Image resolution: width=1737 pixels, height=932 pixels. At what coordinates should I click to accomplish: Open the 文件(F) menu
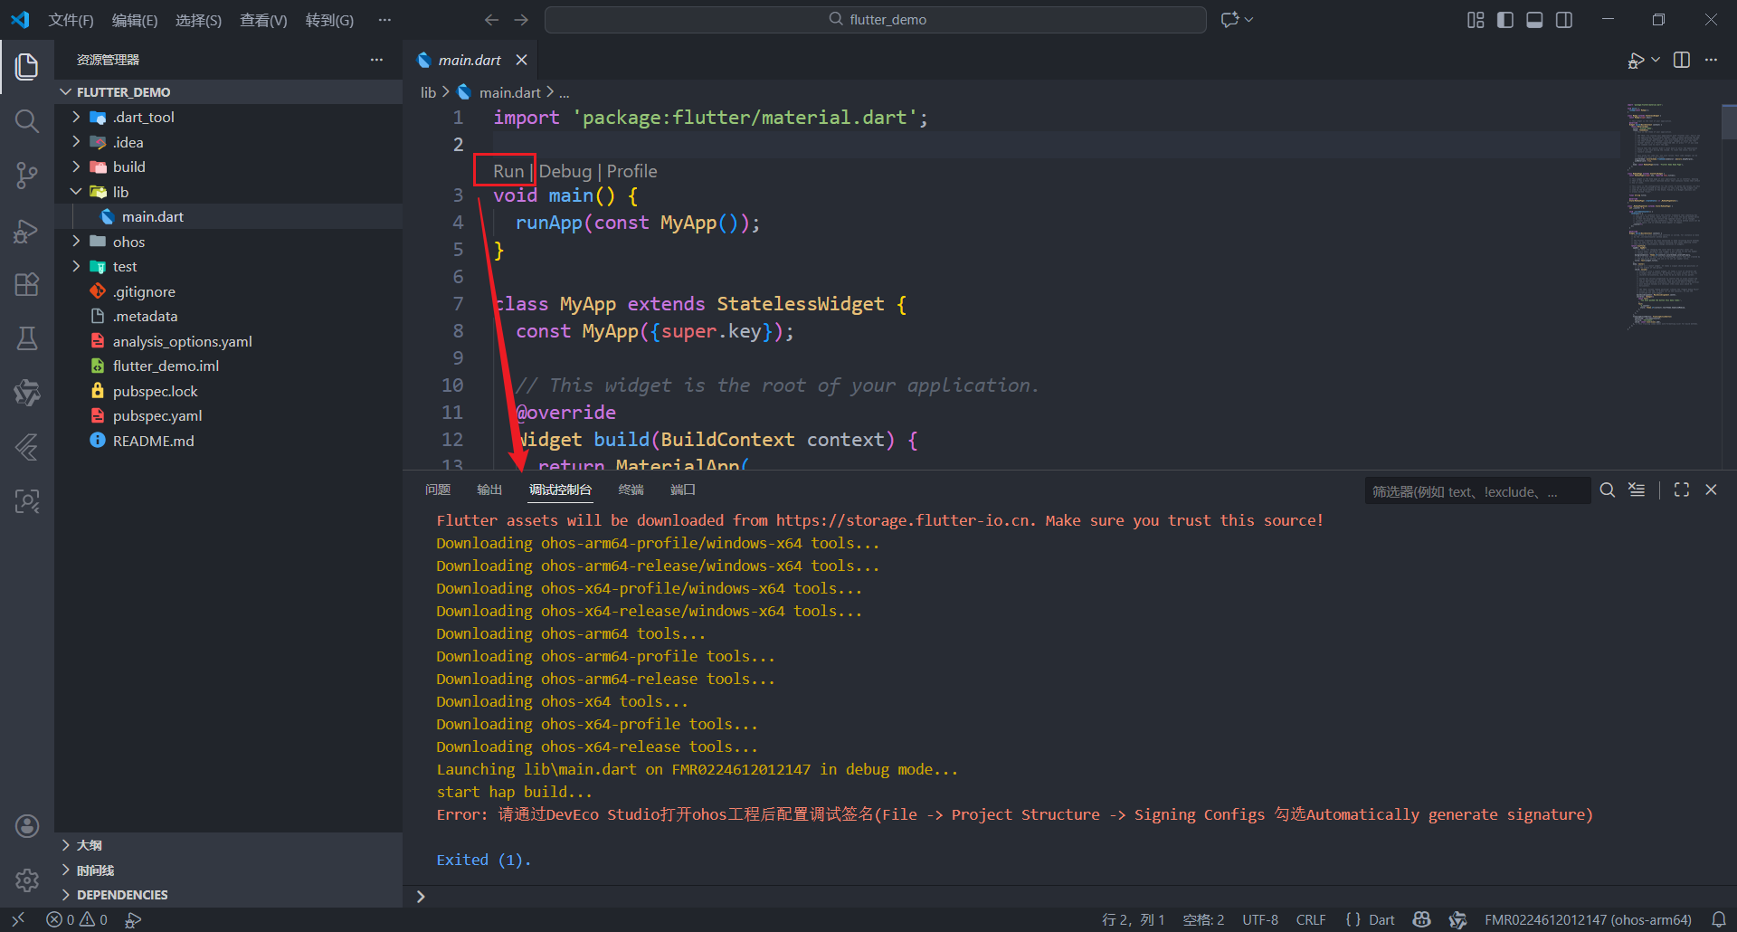pos(71,20)
